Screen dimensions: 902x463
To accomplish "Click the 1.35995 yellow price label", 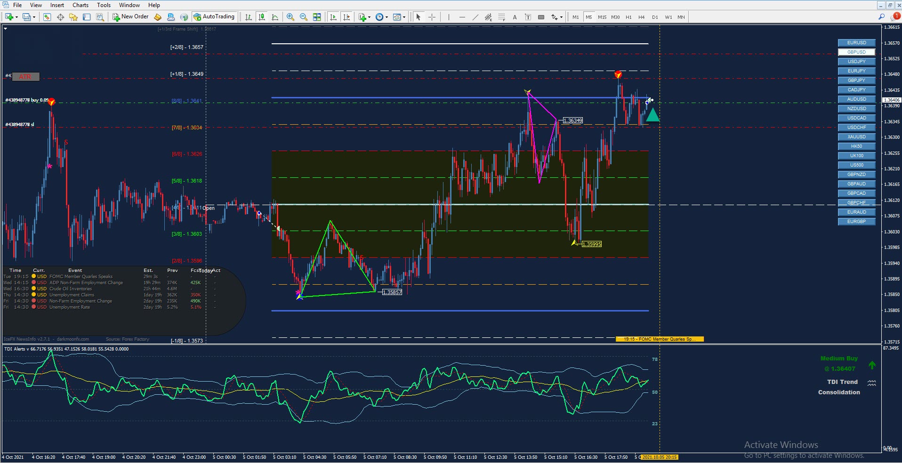I will (x=592, y=244).
